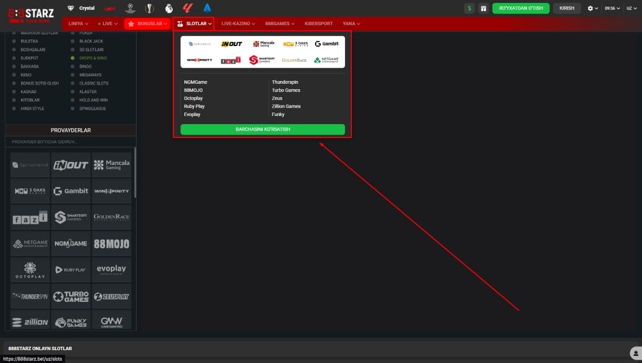Choose Thunderspin from provider list
Screen dimensions: 642x363
pos(285,82)
